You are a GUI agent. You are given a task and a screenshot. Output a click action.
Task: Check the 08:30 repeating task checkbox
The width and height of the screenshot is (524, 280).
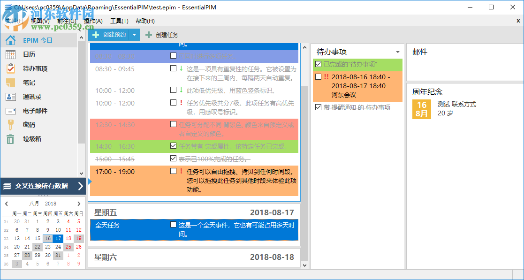click(173, 67)
